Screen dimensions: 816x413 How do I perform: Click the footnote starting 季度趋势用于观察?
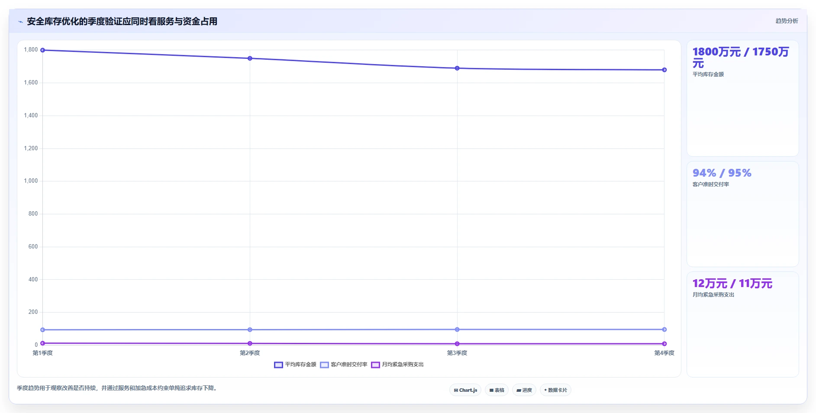tap(118, 388)
